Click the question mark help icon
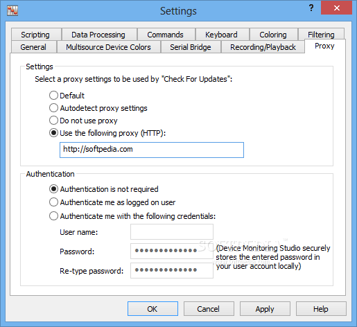 (x=311, y=8)
